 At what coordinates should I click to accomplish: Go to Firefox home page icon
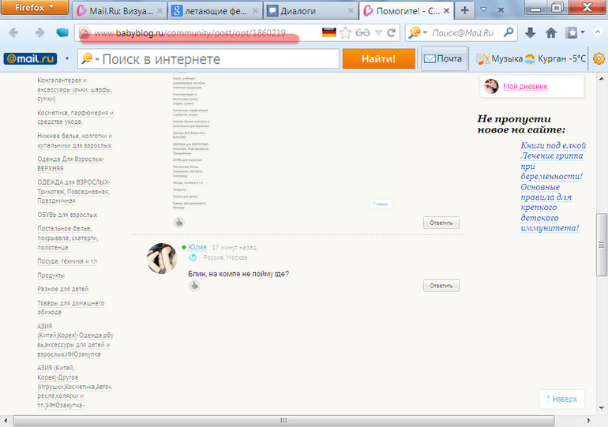(x=550, y=33)
